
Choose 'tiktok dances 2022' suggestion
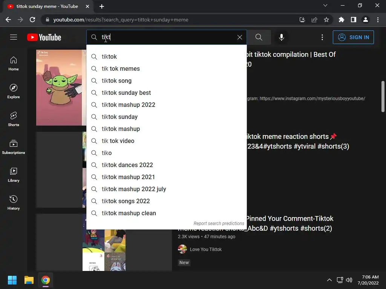(166, 165)
